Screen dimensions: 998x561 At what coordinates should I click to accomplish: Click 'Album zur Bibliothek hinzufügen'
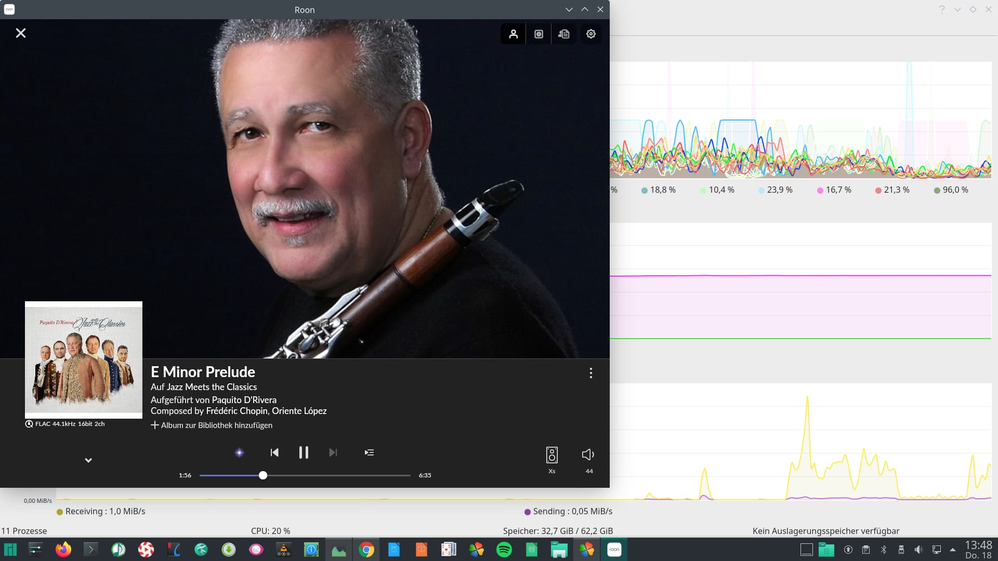(212, 425)
